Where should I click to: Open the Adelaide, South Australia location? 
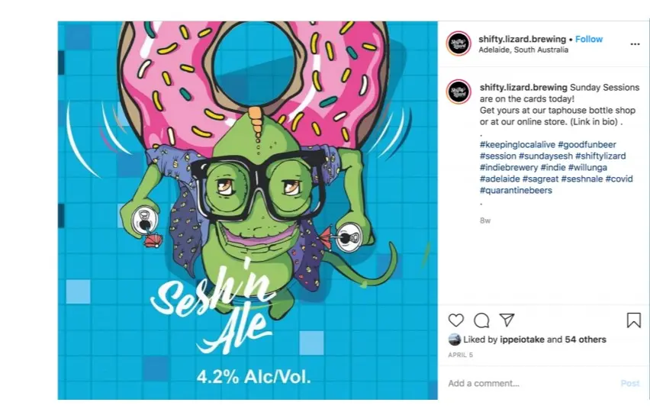tap(523, 50)
